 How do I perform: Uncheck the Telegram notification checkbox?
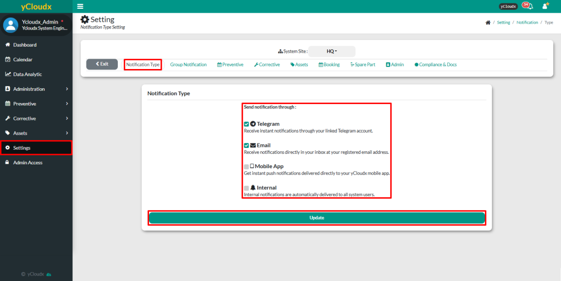tap(247, 124)
